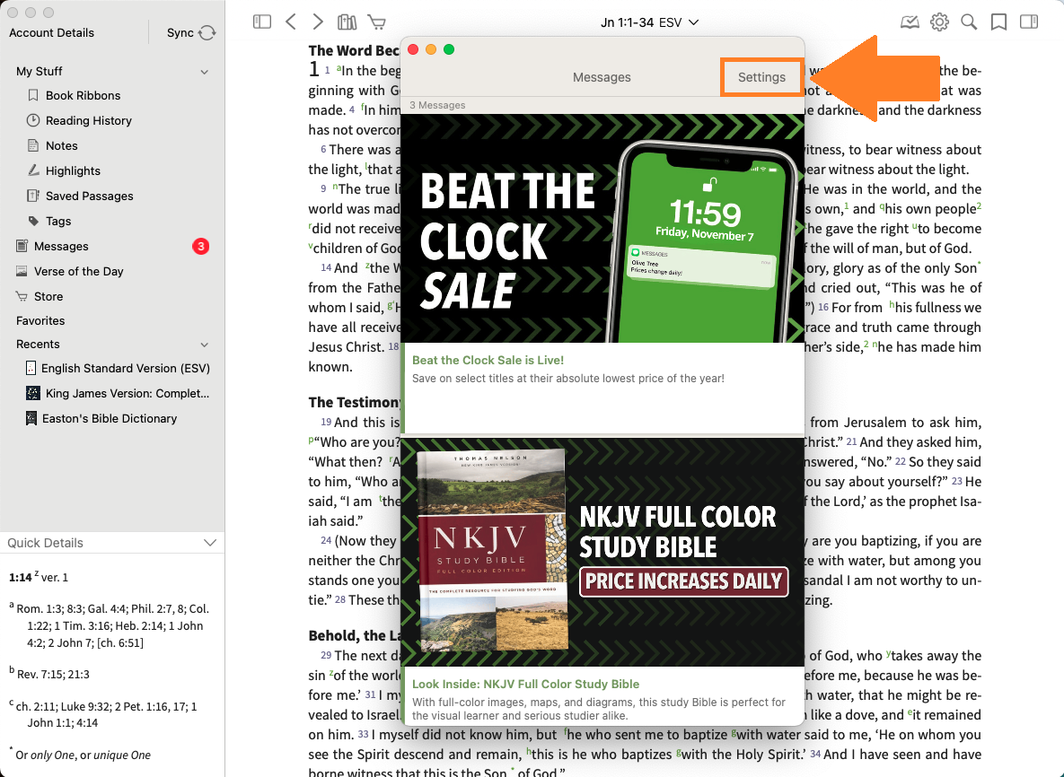Open Verse of the Day
The image size is (1064, 777).
coord(79,271)
